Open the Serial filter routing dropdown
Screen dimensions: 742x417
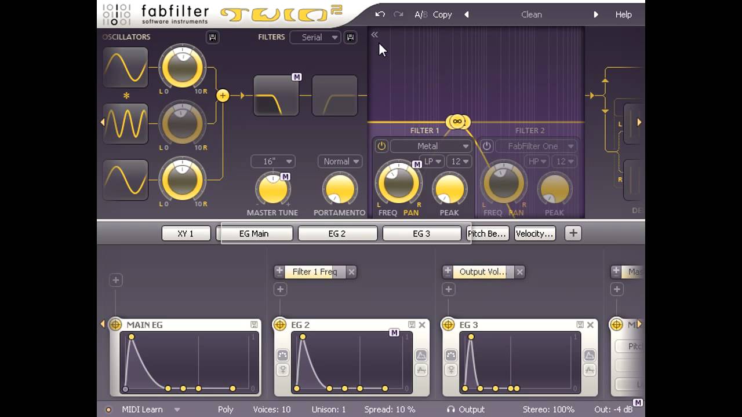point(316,37)
